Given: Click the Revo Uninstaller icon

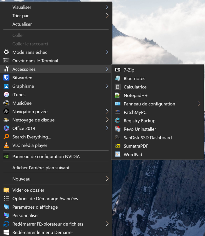Looking at the screenshot, I should click(x=118, y=129).
